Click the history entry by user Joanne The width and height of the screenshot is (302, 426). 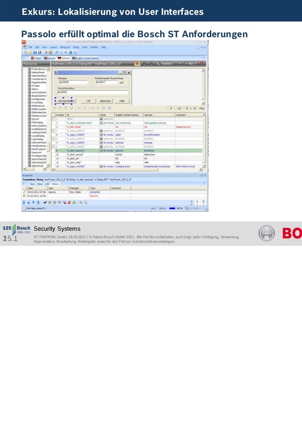click(x=114, y=192)
